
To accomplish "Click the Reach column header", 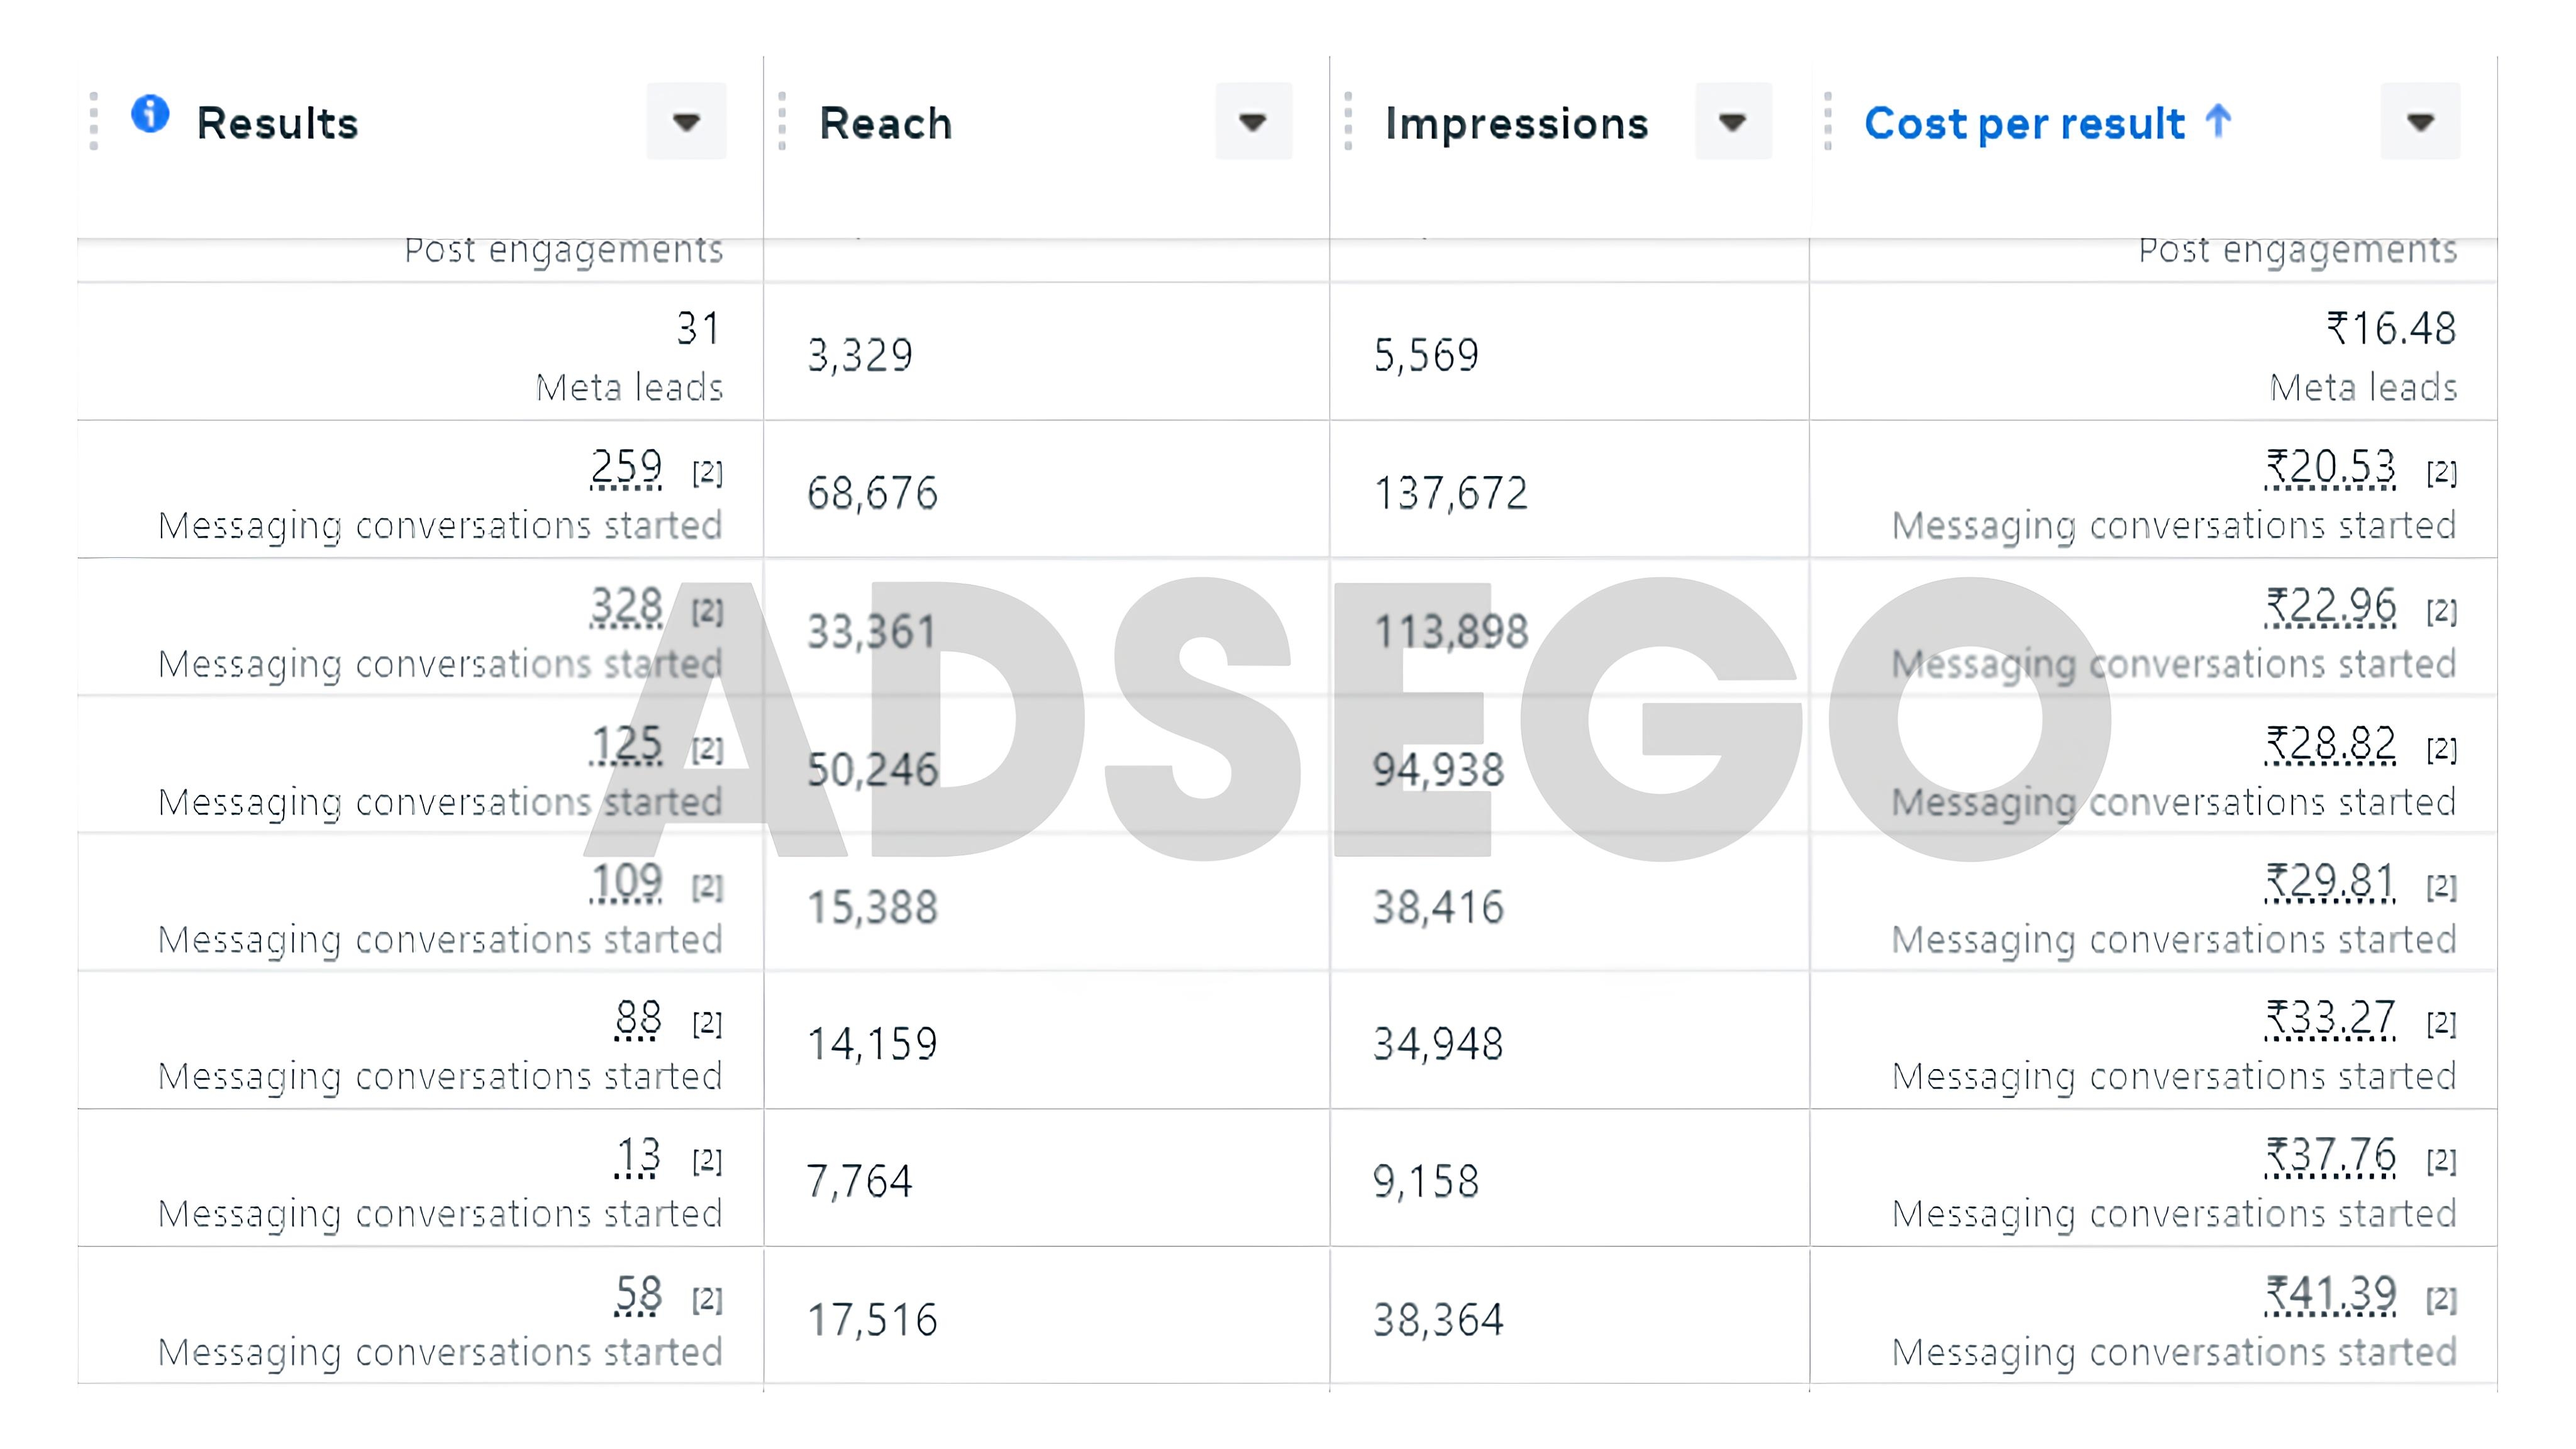I will click(886, 124).
